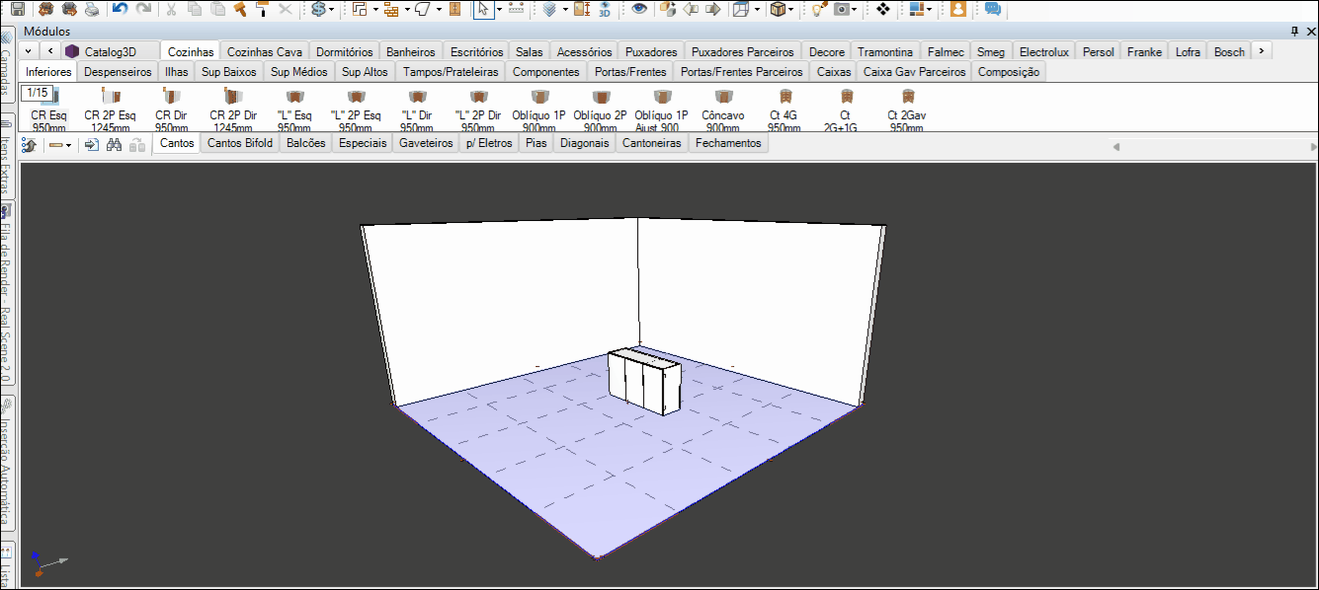1319x590 pixels.
Task: Switch to 3D view mode icon
Action: point(605,9)
